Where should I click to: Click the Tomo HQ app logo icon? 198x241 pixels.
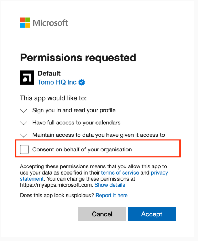point(27,77)
